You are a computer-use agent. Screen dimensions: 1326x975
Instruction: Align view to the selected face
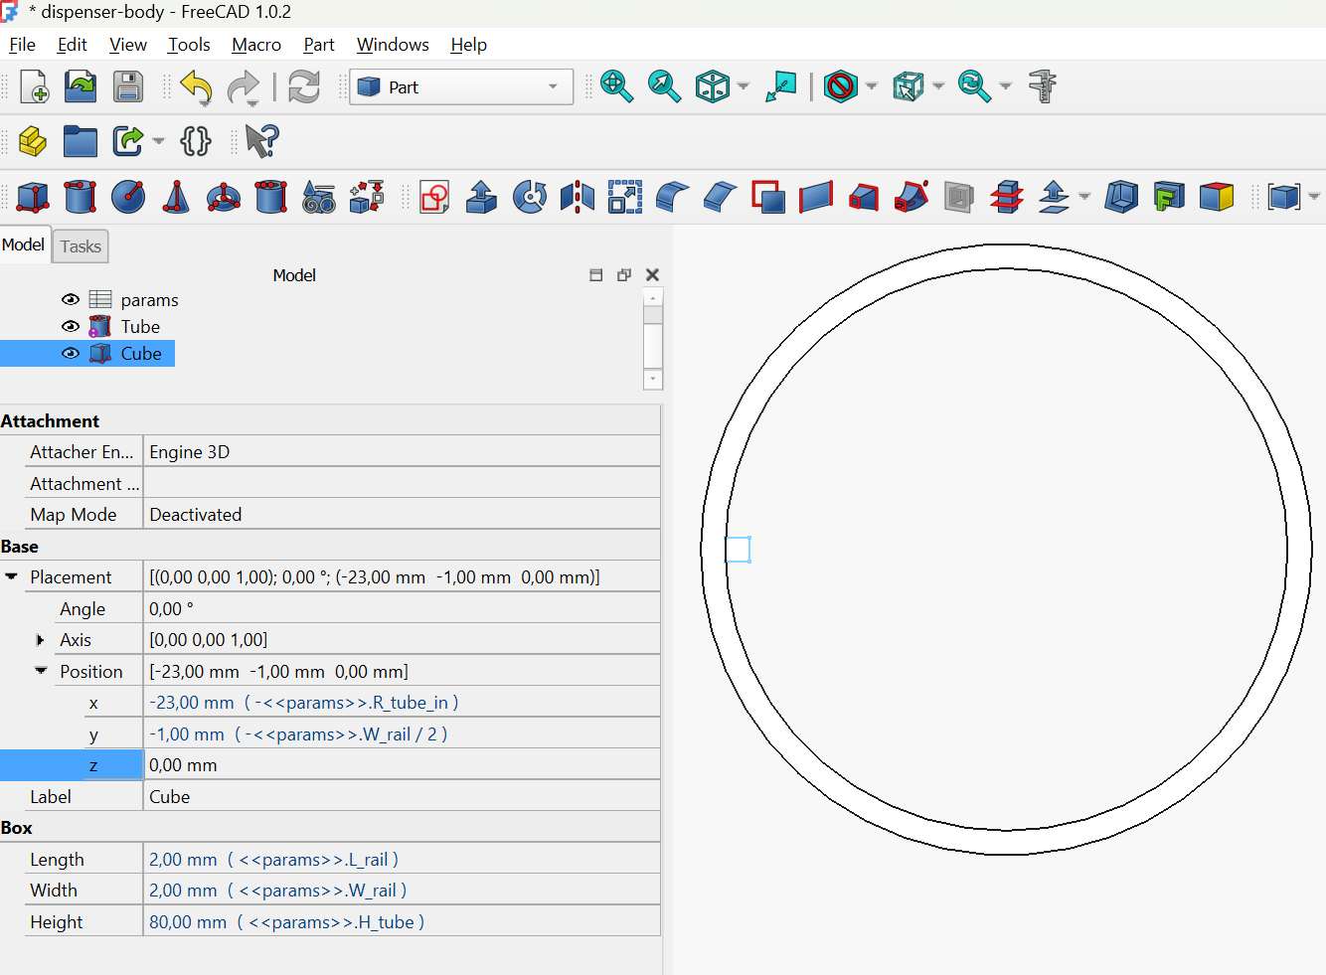point(781,86)
